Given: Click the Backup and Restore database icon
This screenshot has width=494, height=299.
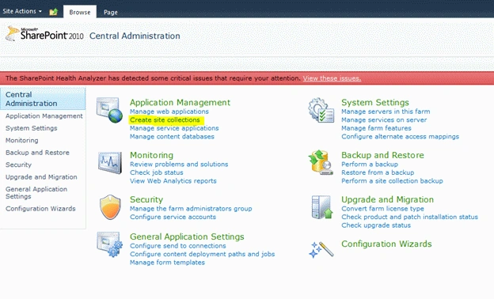Looking at the screenshot, I should [x=321, y=162].
